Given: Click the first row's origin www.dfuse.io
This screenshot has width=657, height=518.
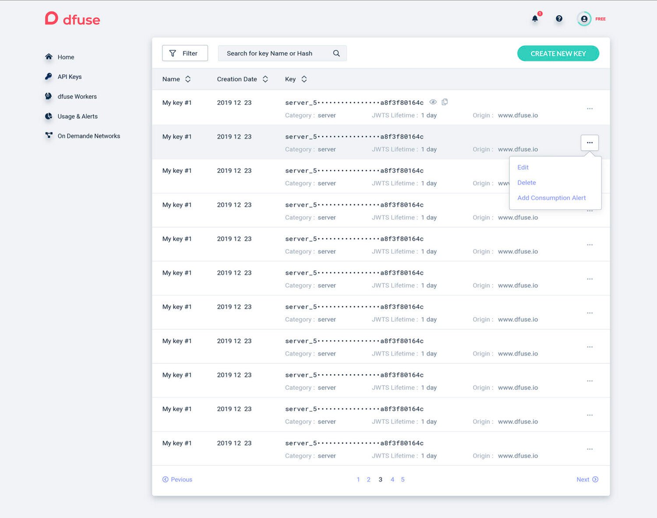Looking at the screenshot, I should [x=518, y=115].
